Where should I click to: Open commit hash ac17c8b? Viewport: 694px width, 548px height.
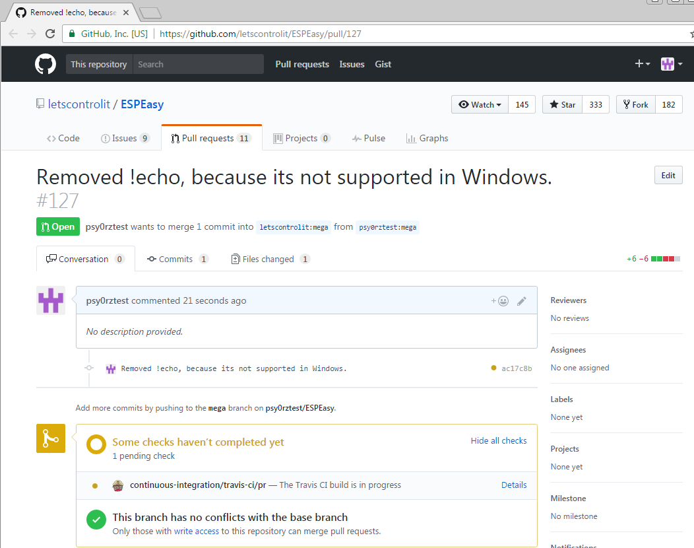point(517,368)
